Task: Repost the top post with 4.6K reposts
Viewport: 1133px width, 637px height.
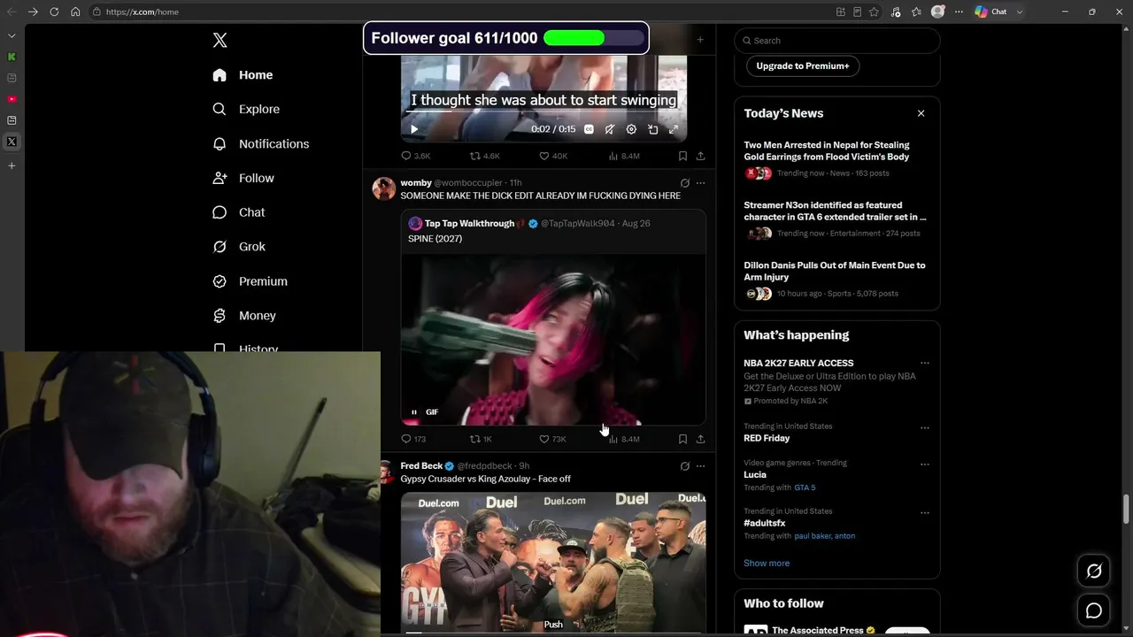Action: pyautogui.click(x=484, y=156)
